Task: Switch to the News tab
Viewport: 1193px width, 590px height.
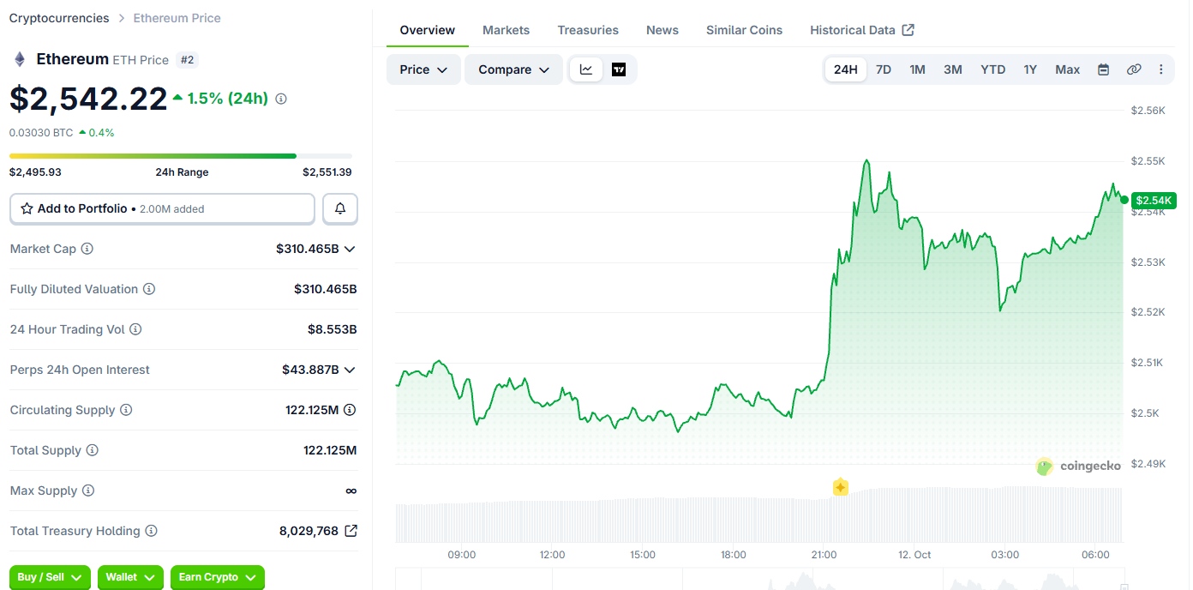Action: (662, 30)
